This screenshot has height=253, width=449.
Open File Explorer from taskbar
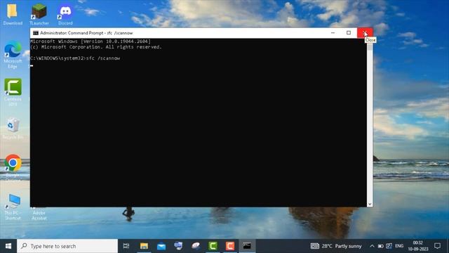click(x=144, y=246)
